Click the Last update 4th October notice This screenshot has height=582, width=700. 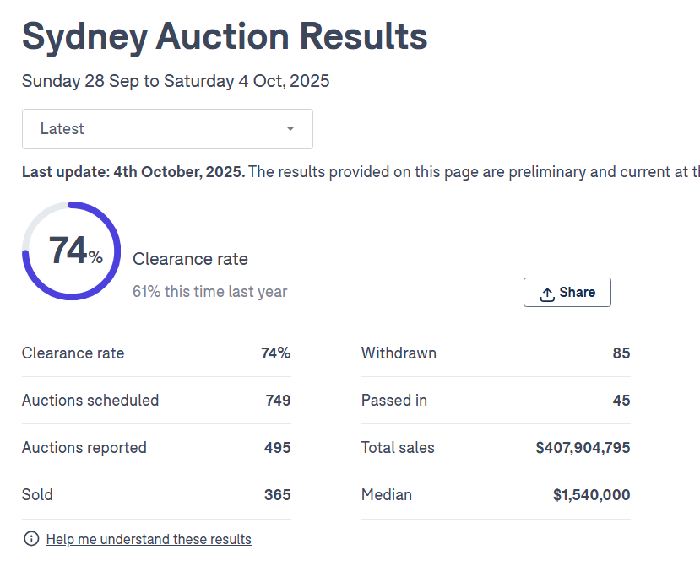pos(133,172)
